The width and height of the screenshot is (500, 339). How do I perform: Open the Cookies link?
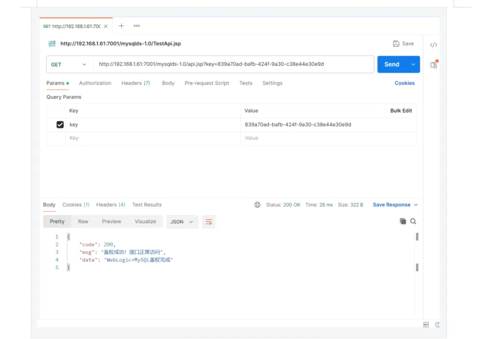tap(404, 83)
